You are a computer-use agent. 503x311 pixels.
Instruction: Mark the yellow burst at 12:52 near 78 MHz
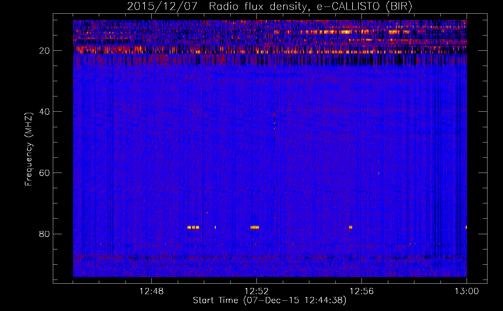point(255,227)
